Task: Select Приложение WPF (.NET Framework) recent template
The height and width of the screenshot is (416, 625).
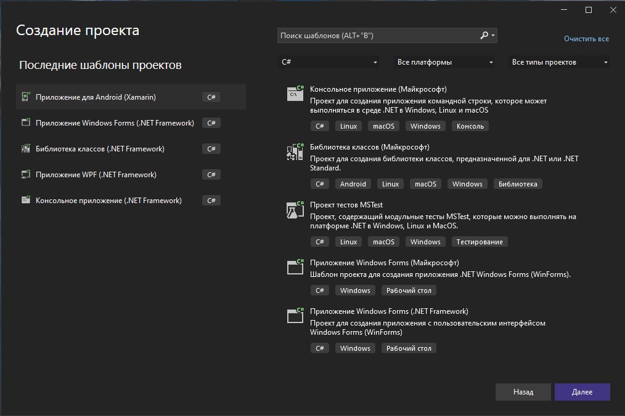Action: (96, 175)
